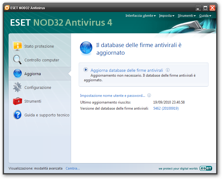Open Impostazione nome utente e password link
The width and height of the screenshot is (222, 179).
click(113, 96)
